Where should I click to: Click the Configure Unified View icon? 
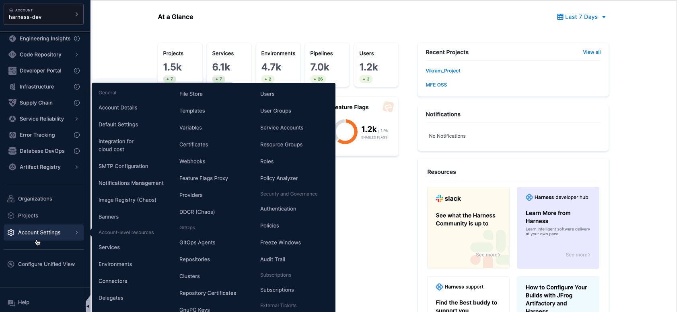(11, 264)
